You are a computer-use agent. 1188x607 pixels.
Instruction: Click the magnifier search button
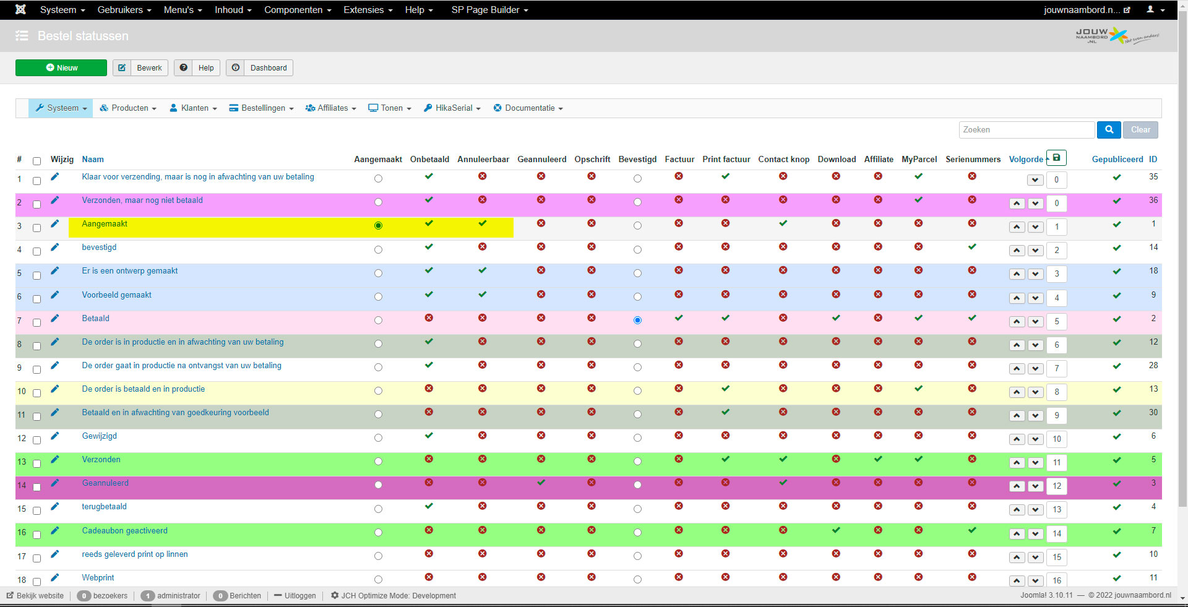coord(1109,130)
